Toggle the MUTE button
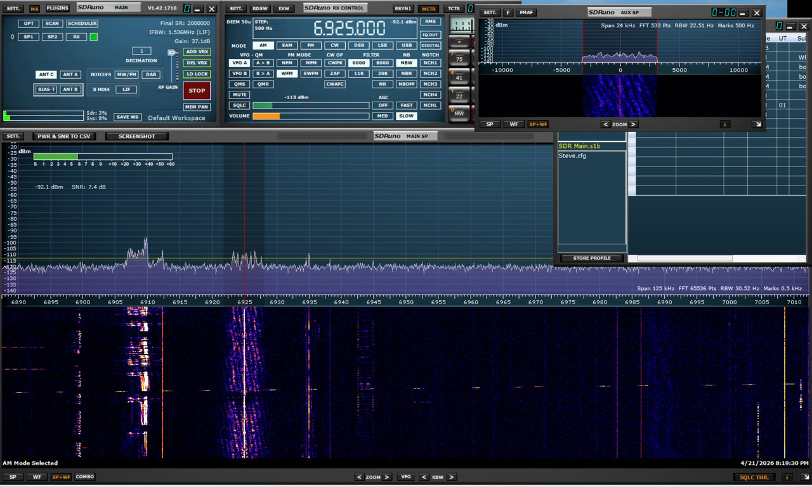 click(x=240, y=95)
